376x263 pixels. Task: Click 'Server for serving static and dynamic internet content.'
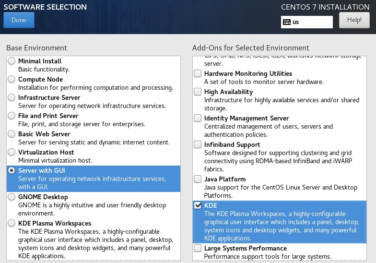(94, 142)
